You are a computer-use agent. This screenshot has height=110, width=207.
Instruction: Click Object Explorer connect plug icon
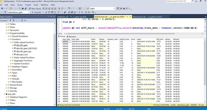click(x=10, y=21)
